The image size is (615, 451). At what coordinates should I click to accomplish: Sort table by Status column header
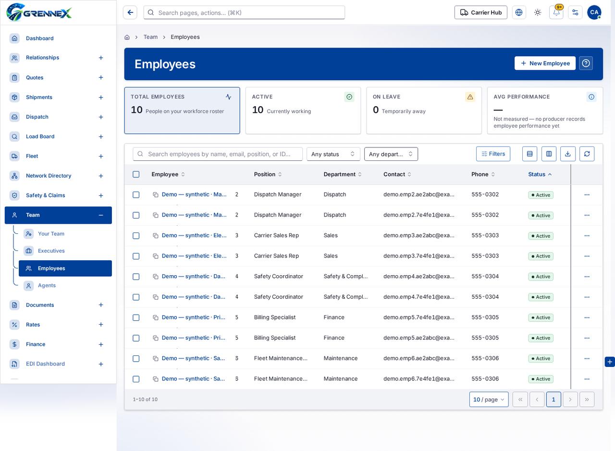[540, 174]
